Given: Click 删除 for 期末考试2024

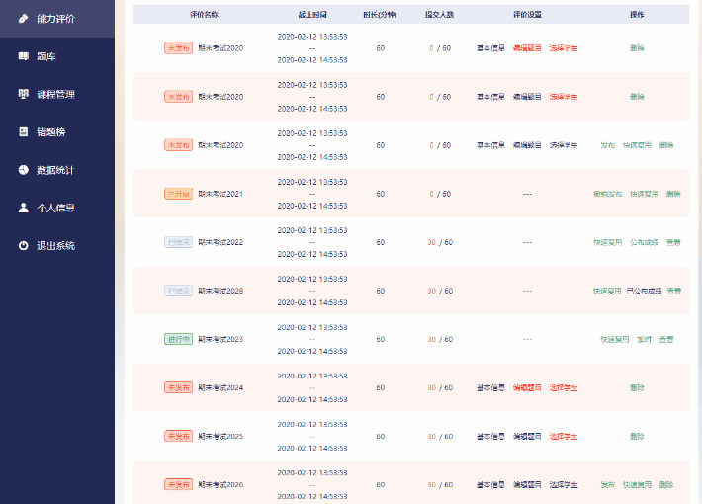Looking at the screenshot, I should click(637, 387).
